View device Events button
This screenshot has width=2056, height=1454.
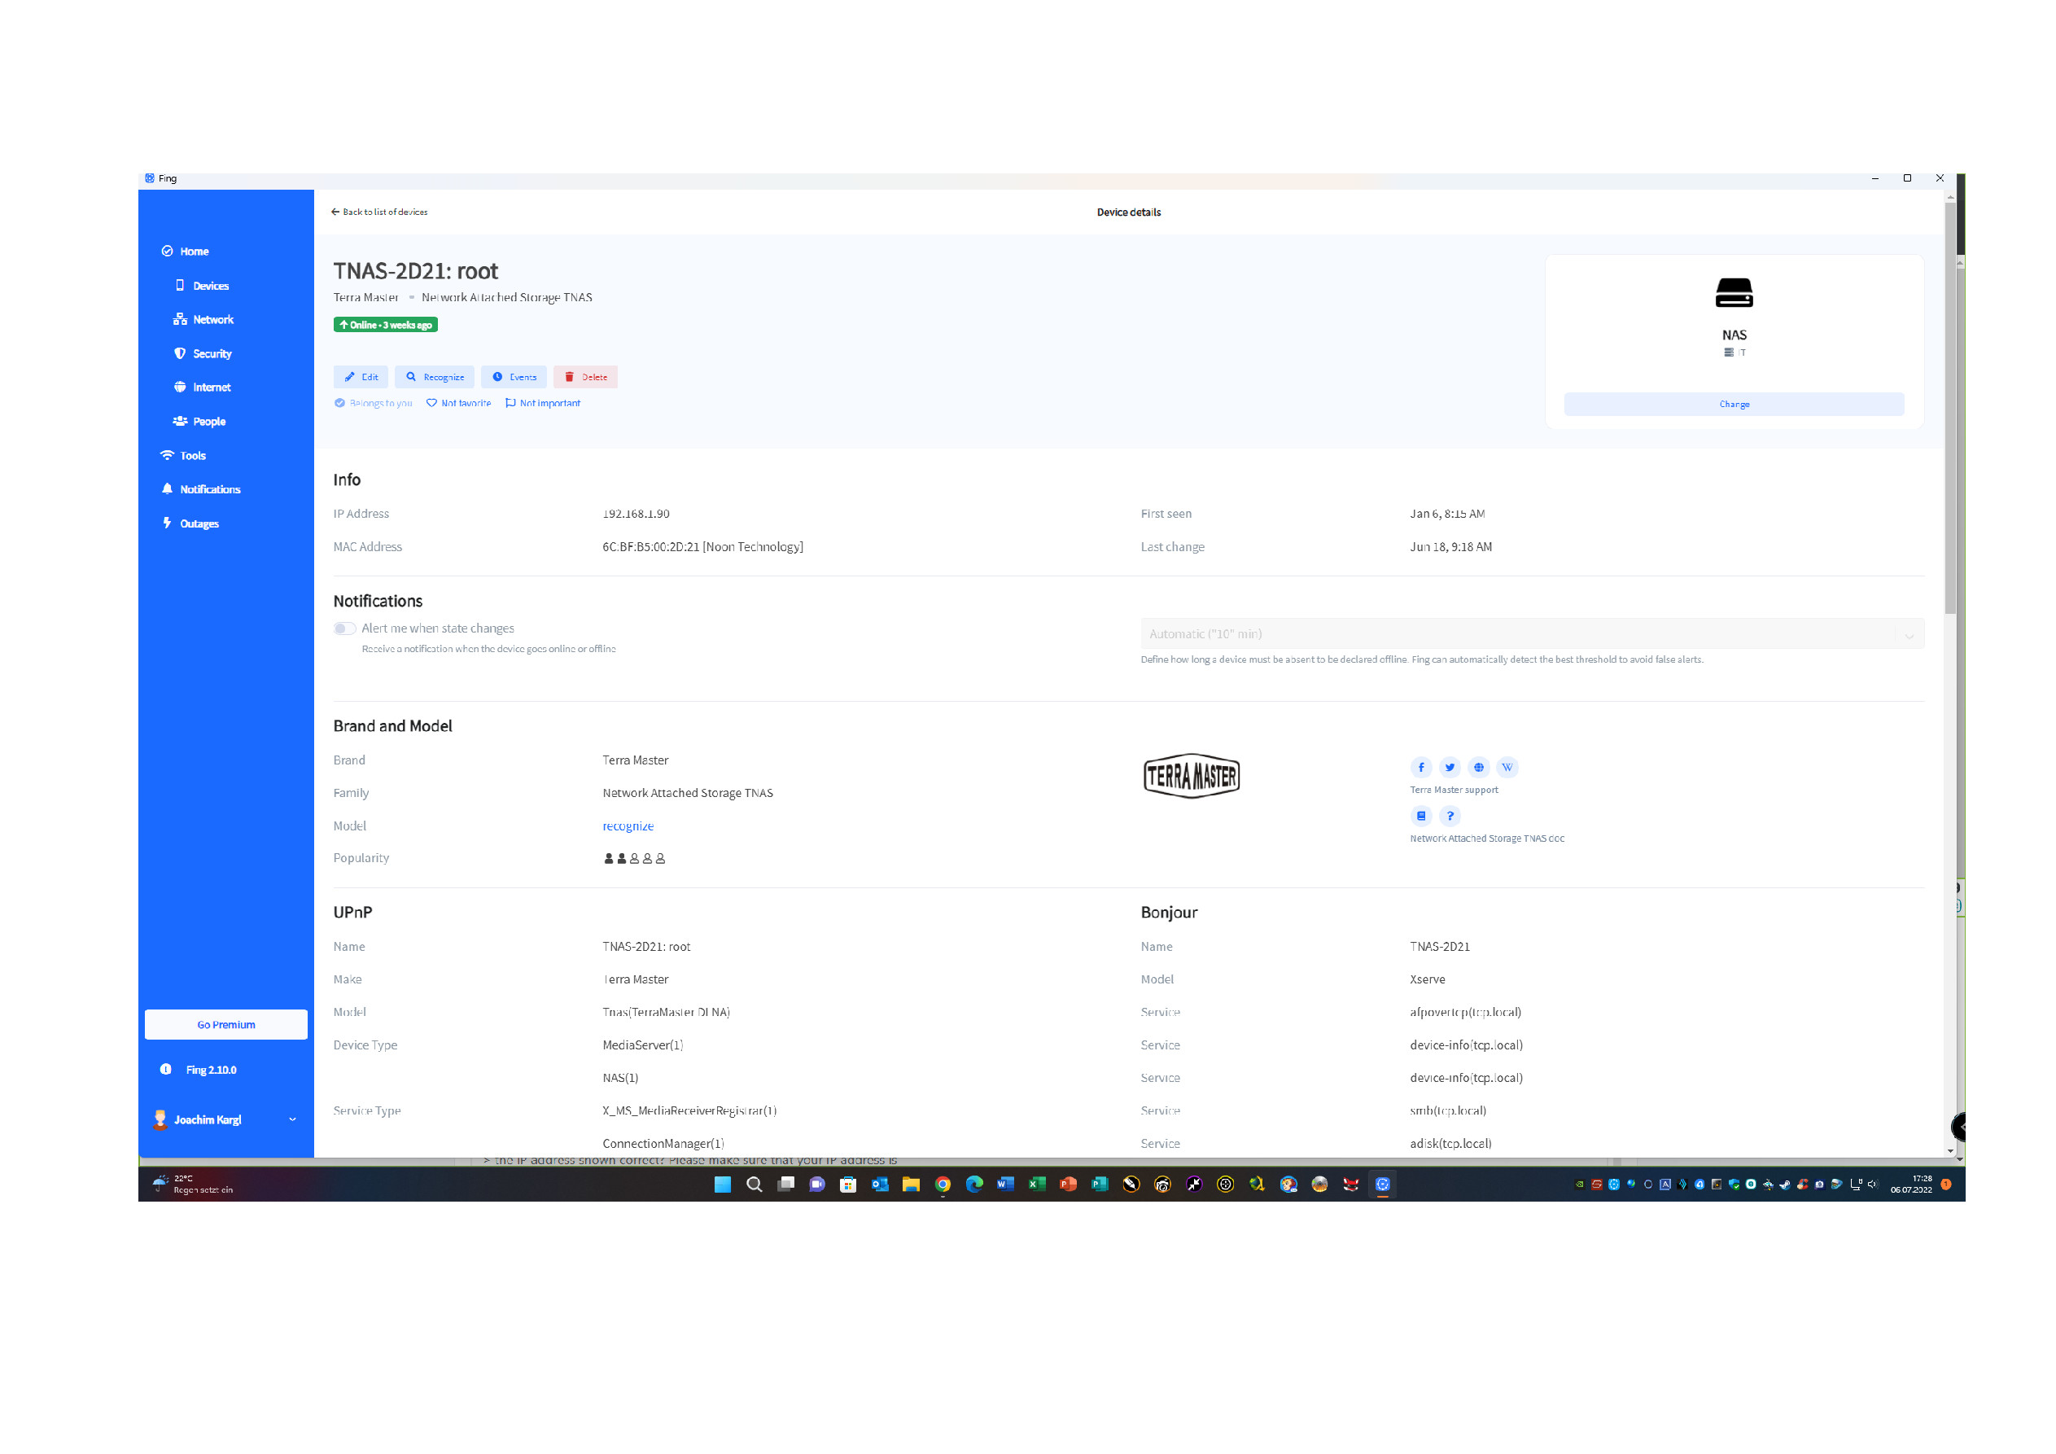(x=514, y=377)
